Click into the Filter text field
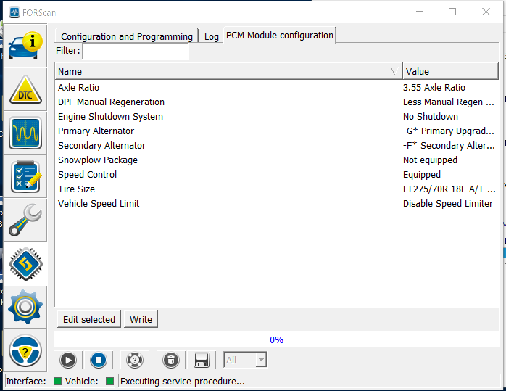 tap(136, 51)
